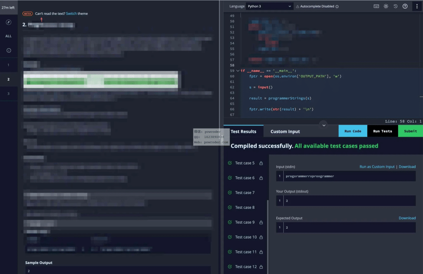Open the keyboard shortcuts icon
The image size is (423, 274).
tap(376, 6)
